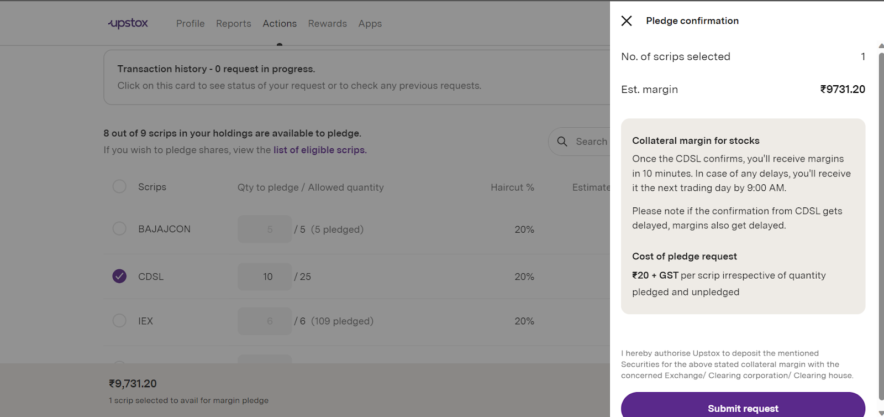Click the '₹20 + GST' text

(x=655, y=275)
